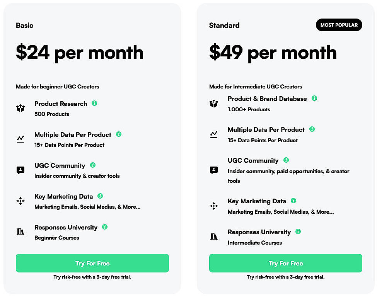
Task: Select the Responses University books icon on Standard
Action: click(214, 236)
